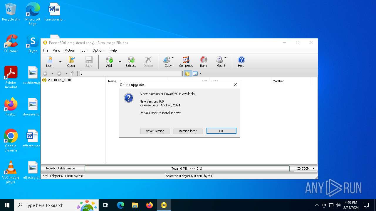This screenshot has height=211, width=376.
Task: Open the View menu
Action: [56, 50]
